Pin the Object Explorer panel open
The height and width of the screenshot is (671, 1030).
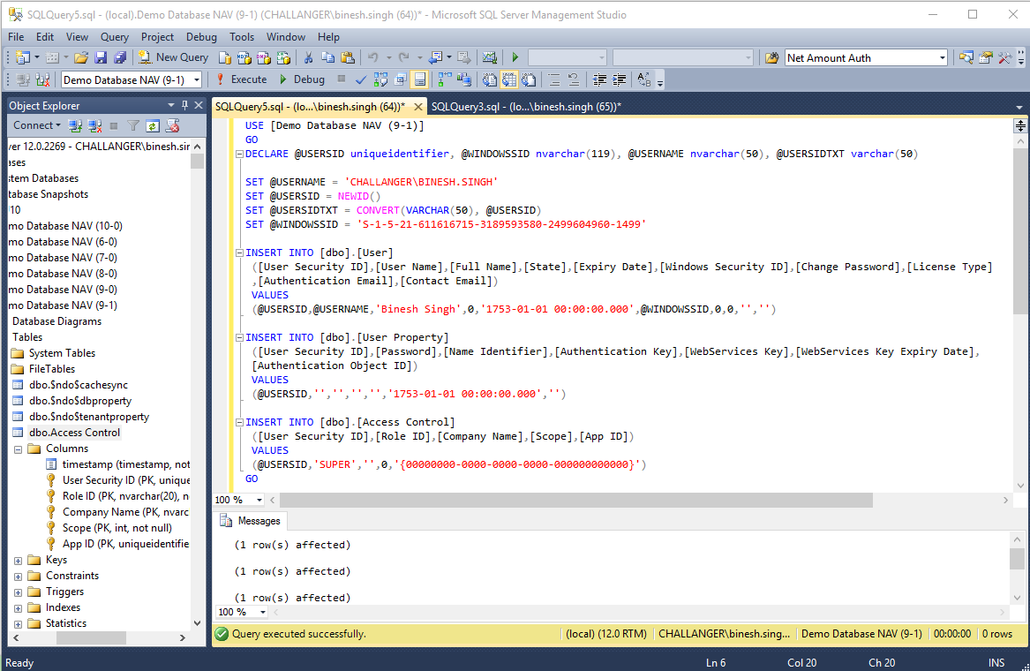(x=184, y=104)
